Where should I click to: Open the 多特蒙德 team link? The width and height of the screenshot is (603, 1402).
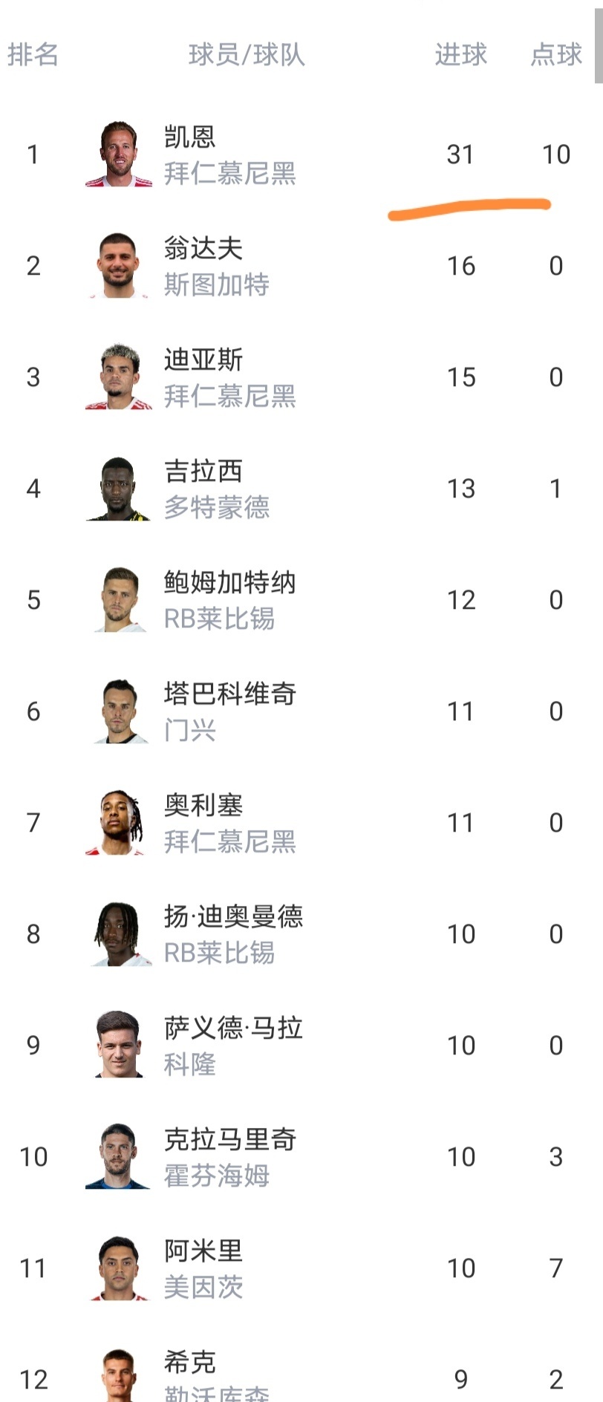click(216, 507)
